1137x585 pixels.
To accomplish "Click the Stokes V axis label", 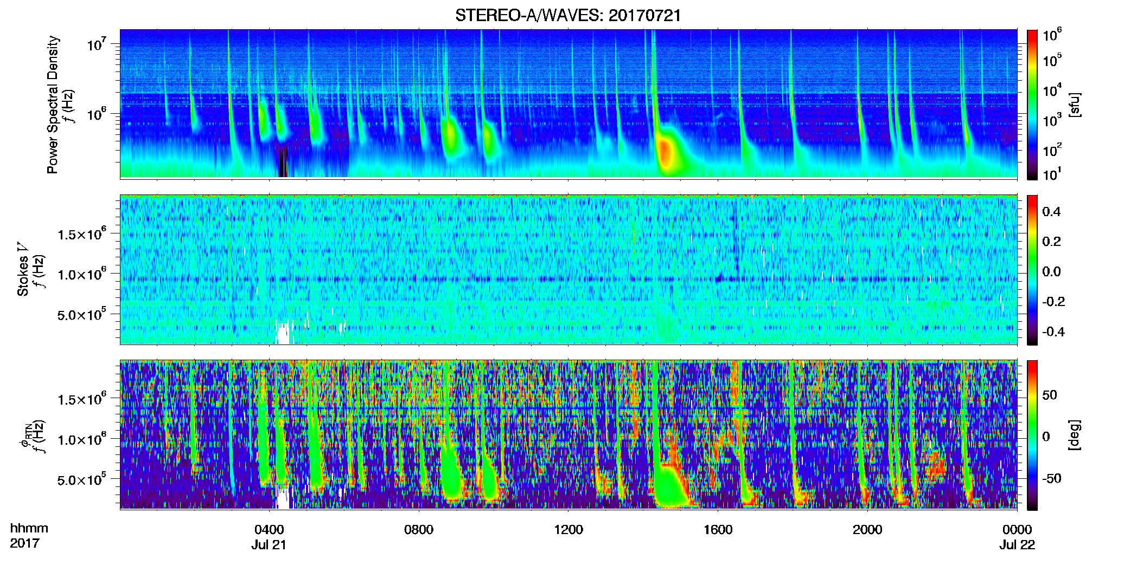I will point(23,269).
